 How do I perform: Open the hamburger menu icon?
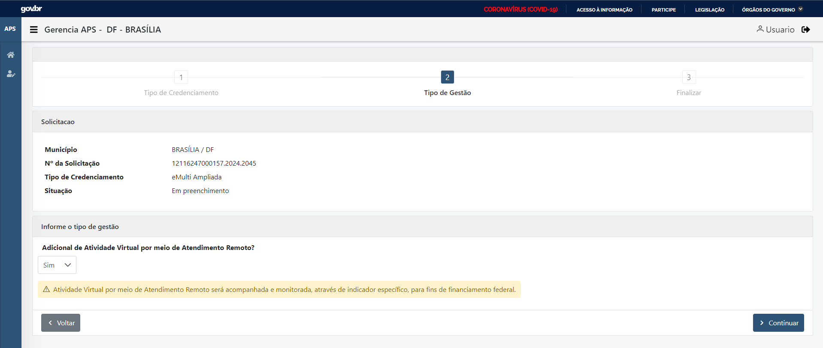(34, 30)
